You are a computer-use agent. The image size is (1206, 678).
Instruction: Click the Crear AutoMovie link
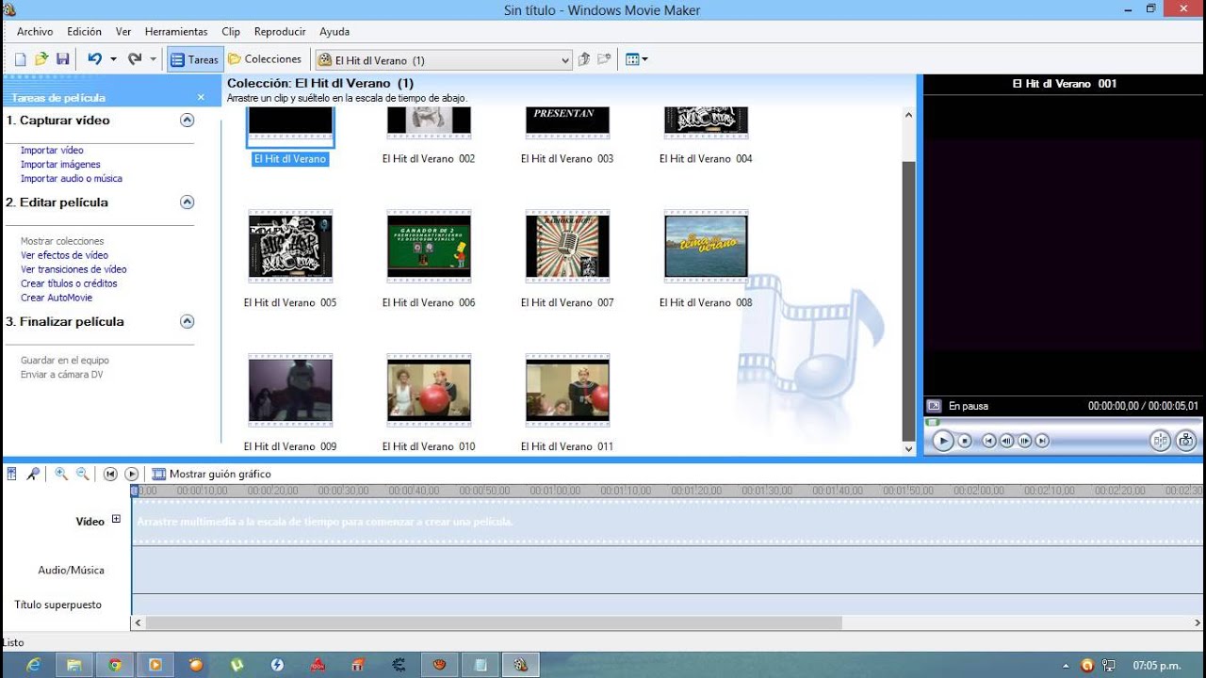57,298
